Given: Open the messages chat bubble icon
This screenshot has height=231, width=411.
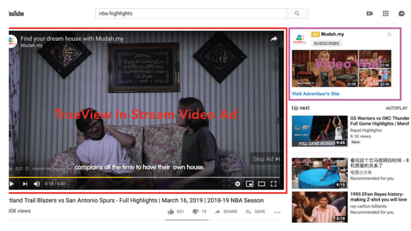Looking at the screenshot, I should [x=401, y=13].
